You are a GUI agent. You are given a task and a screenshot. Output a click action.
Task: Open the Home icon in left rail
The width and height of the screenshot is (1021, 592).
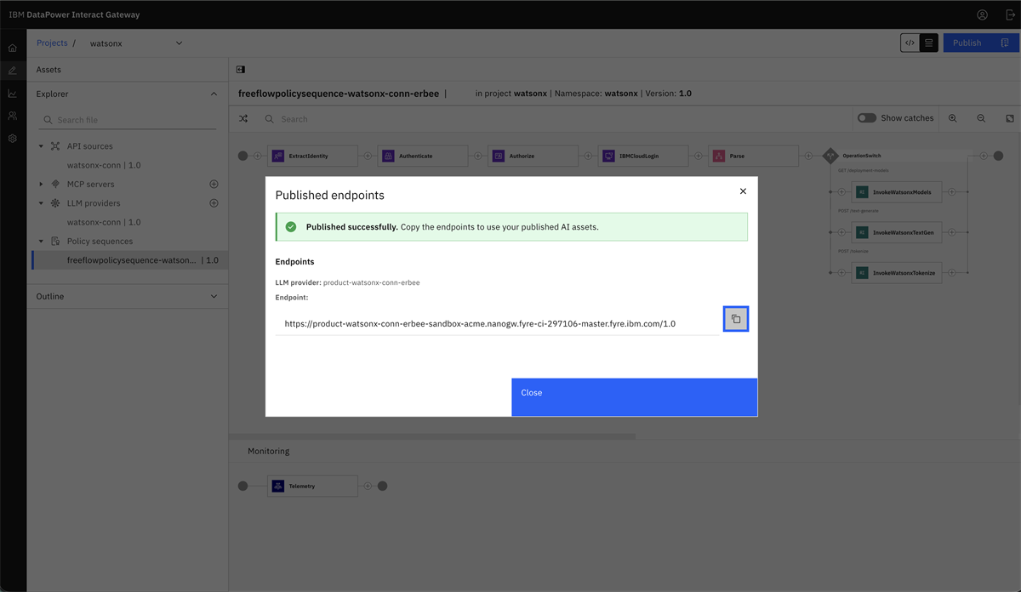click(x=13, y=48)
